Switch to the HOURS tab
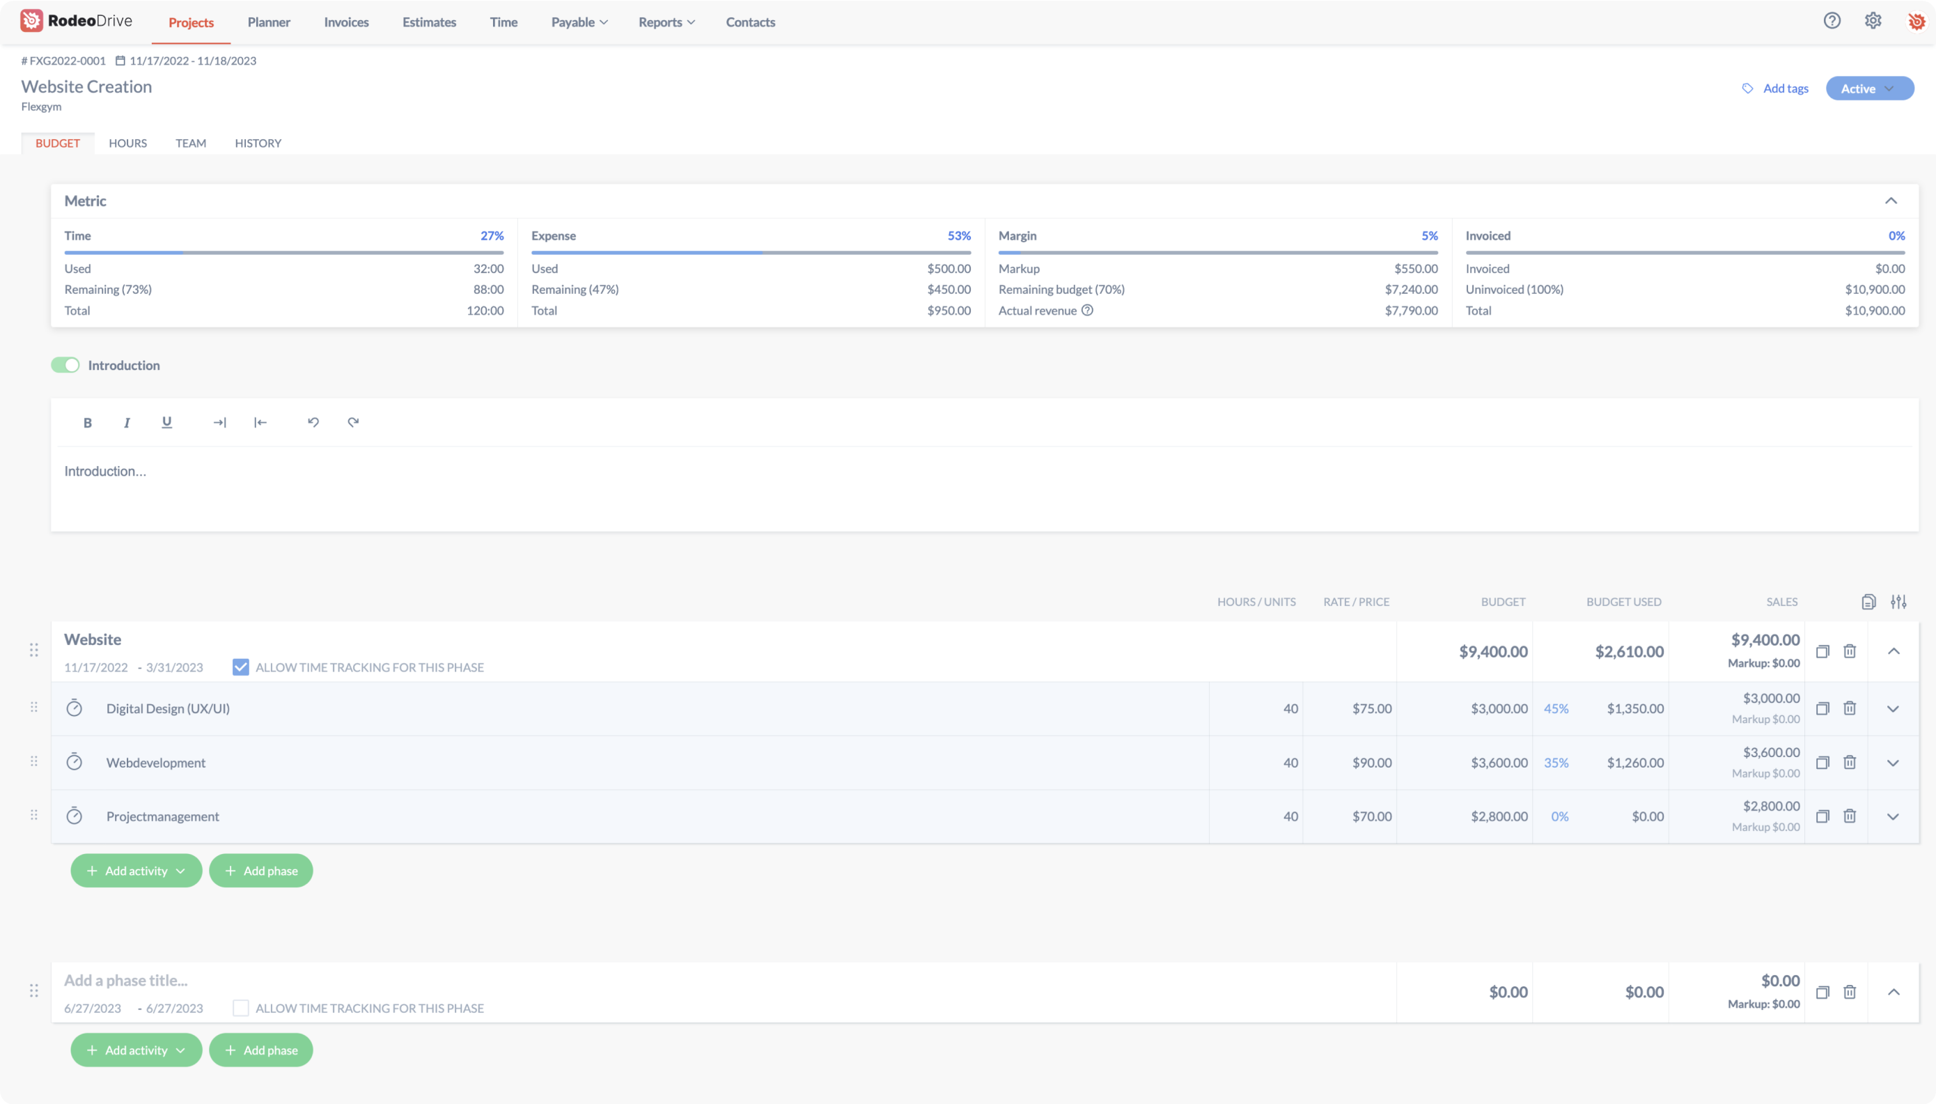This screenshot has width=1936, height=1104. [x=127, y=143]
